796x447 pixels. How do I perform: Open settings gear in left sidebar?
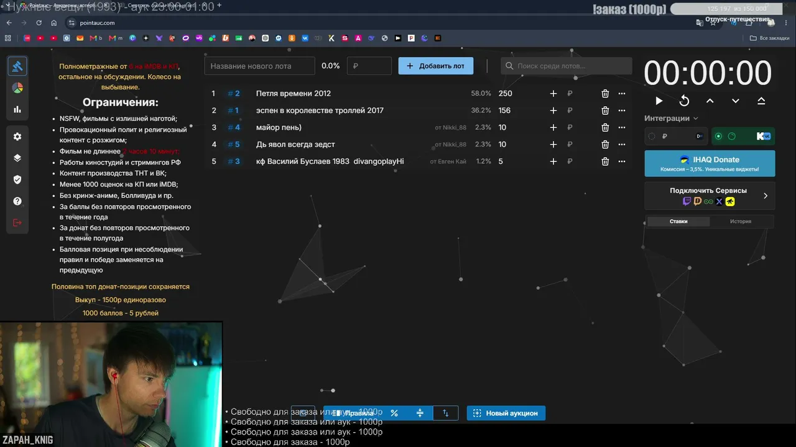[x=17, y=137]
